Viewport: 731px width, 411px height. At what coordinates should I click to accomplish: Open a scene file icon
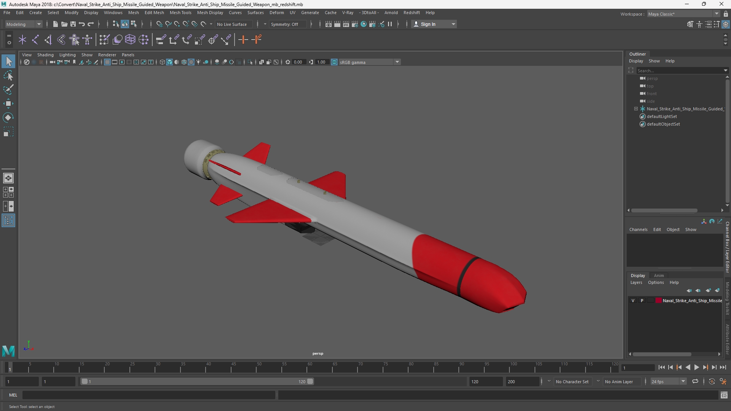pyautogui.click(x=64, y=24)
